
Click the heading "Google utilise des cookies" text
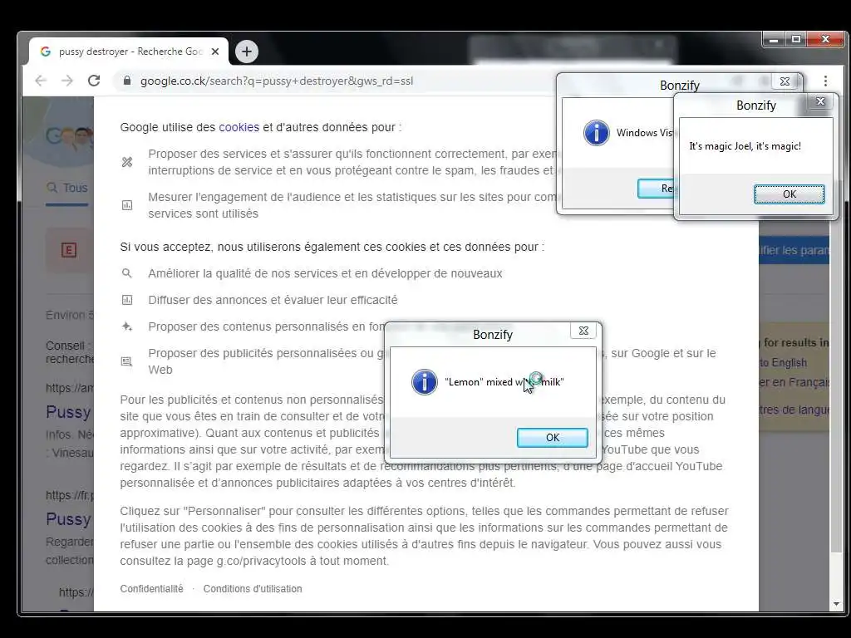point(189,127)
